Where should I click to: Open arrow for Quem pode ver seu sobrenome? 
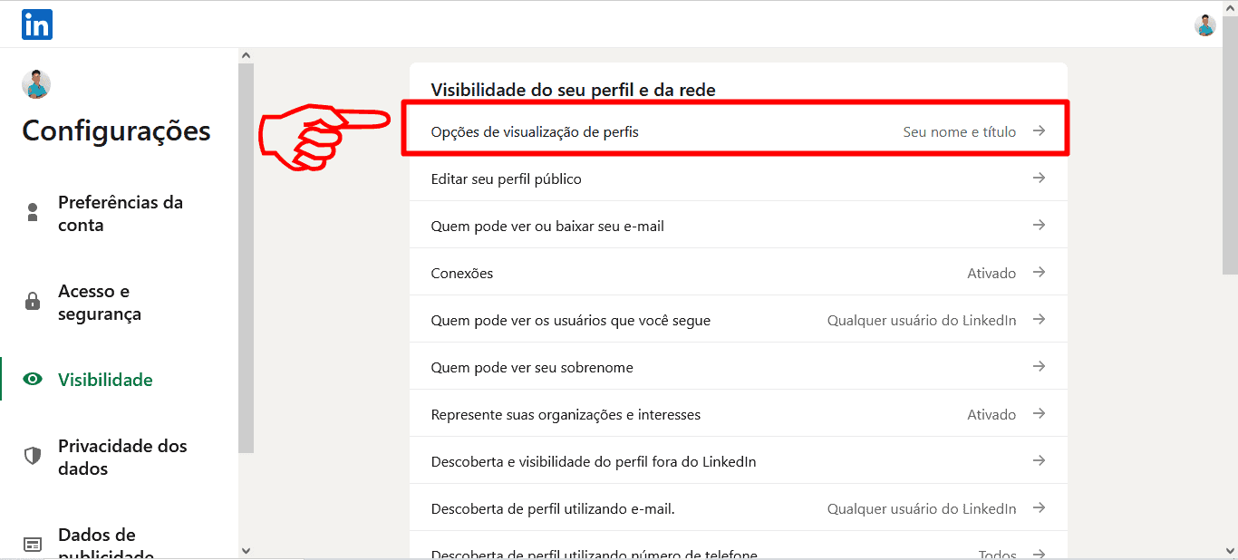click(x=1040, y=367)
